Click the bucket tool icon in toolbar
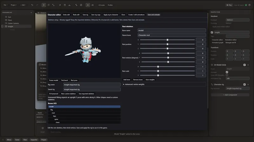254x142 pixels. click(65, 5)
